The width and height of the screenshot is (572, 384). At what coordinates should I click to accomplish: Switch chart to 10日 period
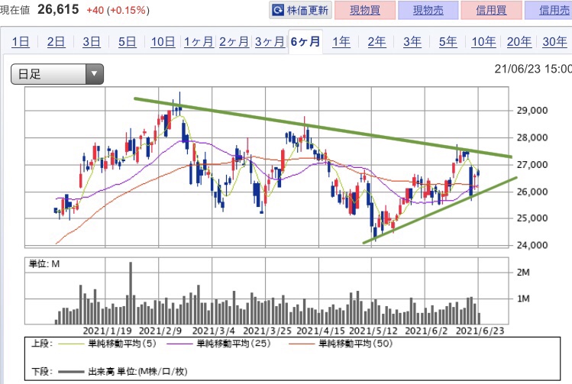[163, 42]
